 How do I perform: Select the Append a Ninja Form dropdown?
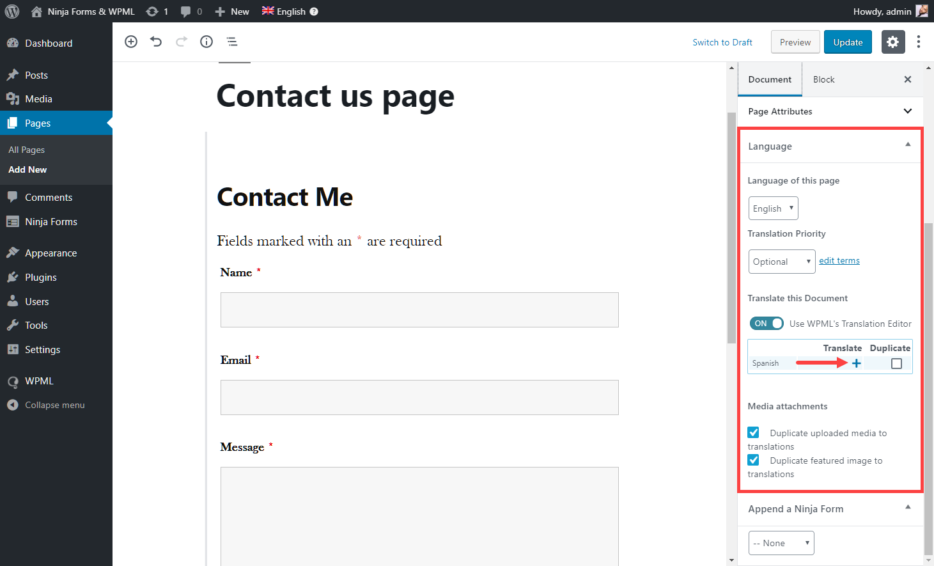781,543
